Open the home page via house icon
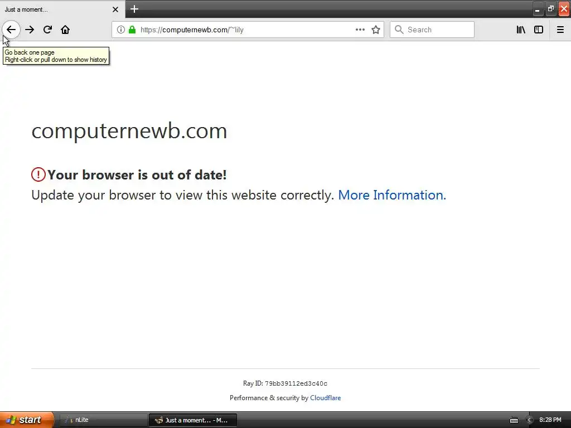The height and width of the screenshot is (428, 571). point(65,30)
